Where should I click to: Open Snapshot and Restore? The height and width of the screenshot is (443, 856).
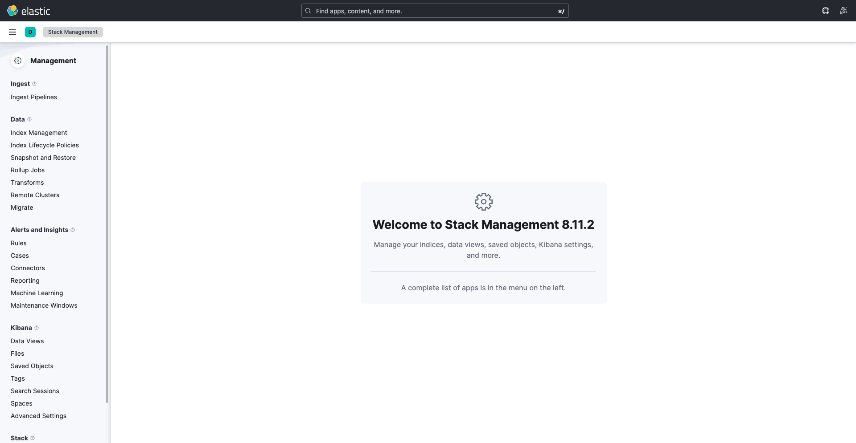[43, 158]
